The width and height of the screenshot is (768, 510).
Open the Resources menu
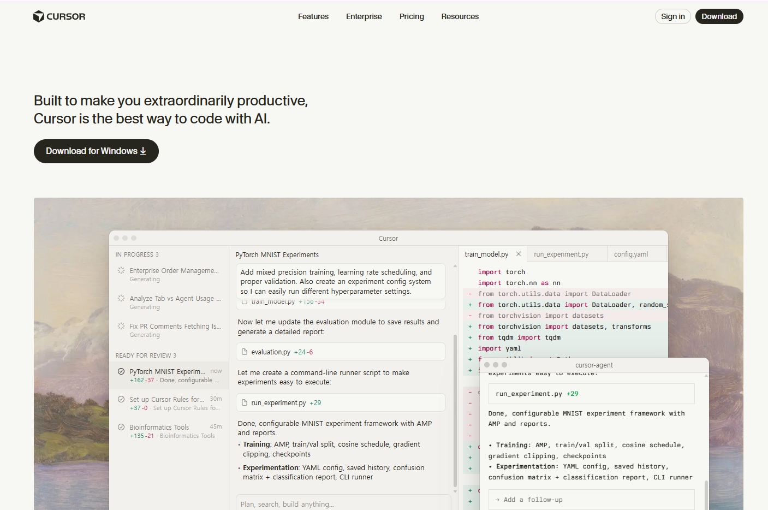[x=460, y=16]
